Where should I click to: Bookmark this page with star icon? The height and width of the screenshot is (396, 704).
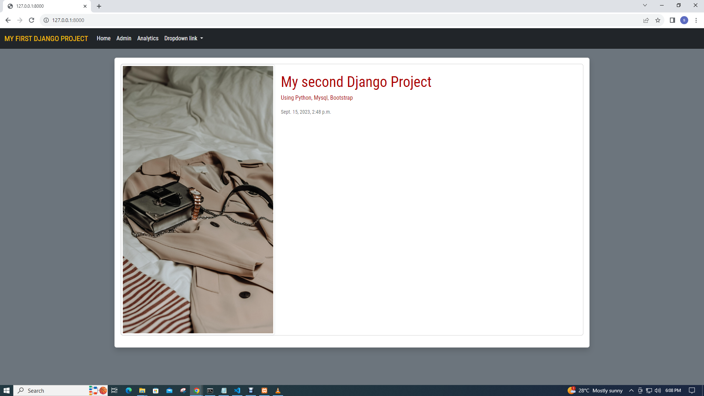point(658,20)
